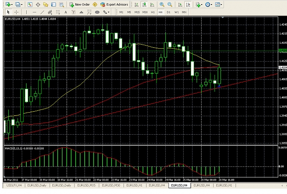Expand the Arrows dropdown arrow

pyautogui.click(x=108, y=12)
